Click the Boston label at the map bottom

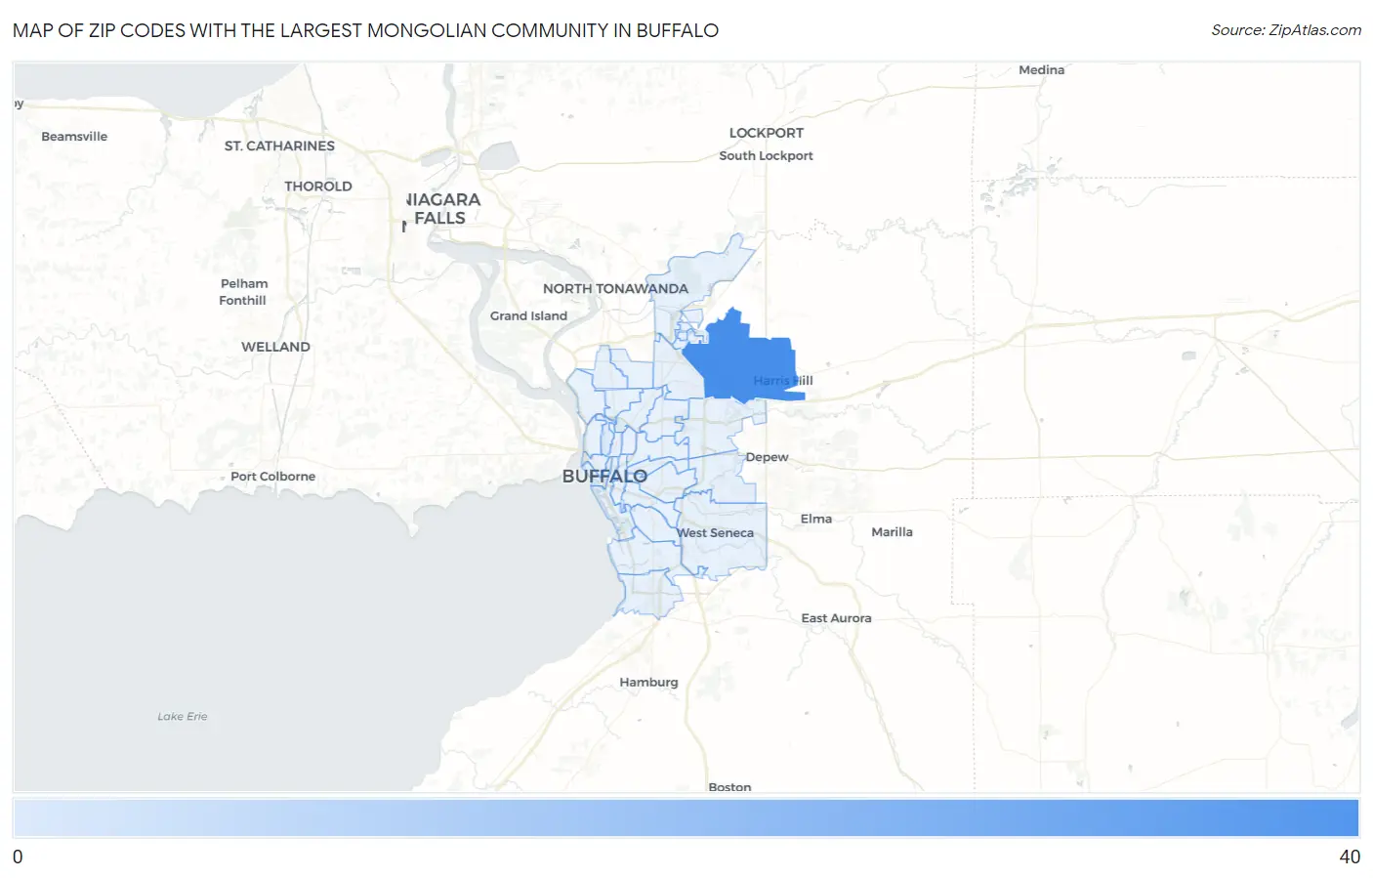[x=729, y=786]
